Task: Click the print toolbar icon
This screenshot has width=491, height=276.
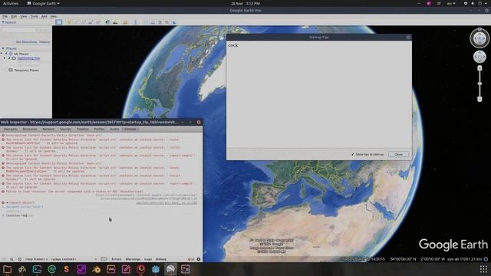Action: click(x=153, y=22)
